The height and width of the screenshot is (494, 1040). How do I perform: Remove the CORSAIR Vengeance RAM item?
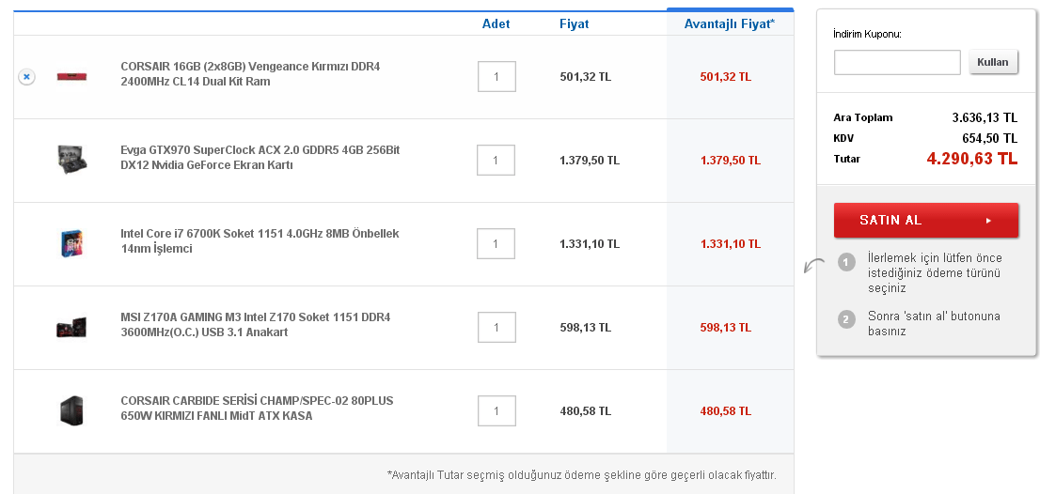(x=26, y=77)
